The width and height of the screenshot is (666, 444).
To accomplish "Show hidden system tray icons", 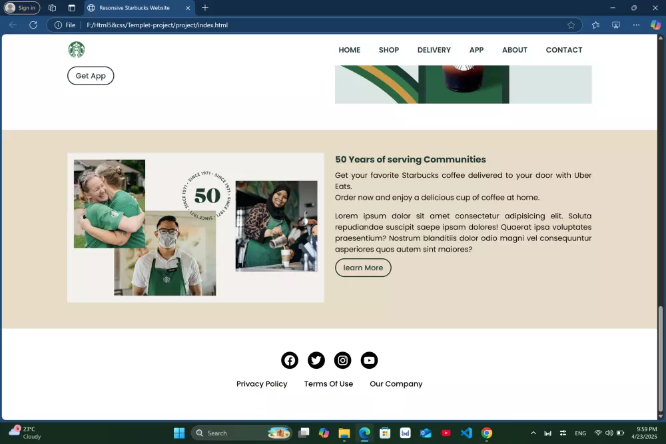I will 533,433.
